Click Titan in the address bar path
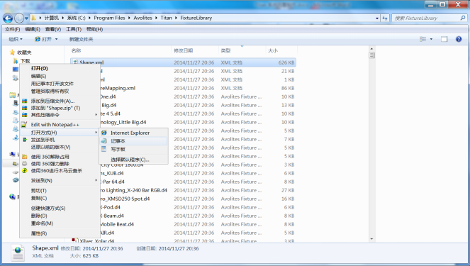Screen dimensions: 470x266 (166, 18)
